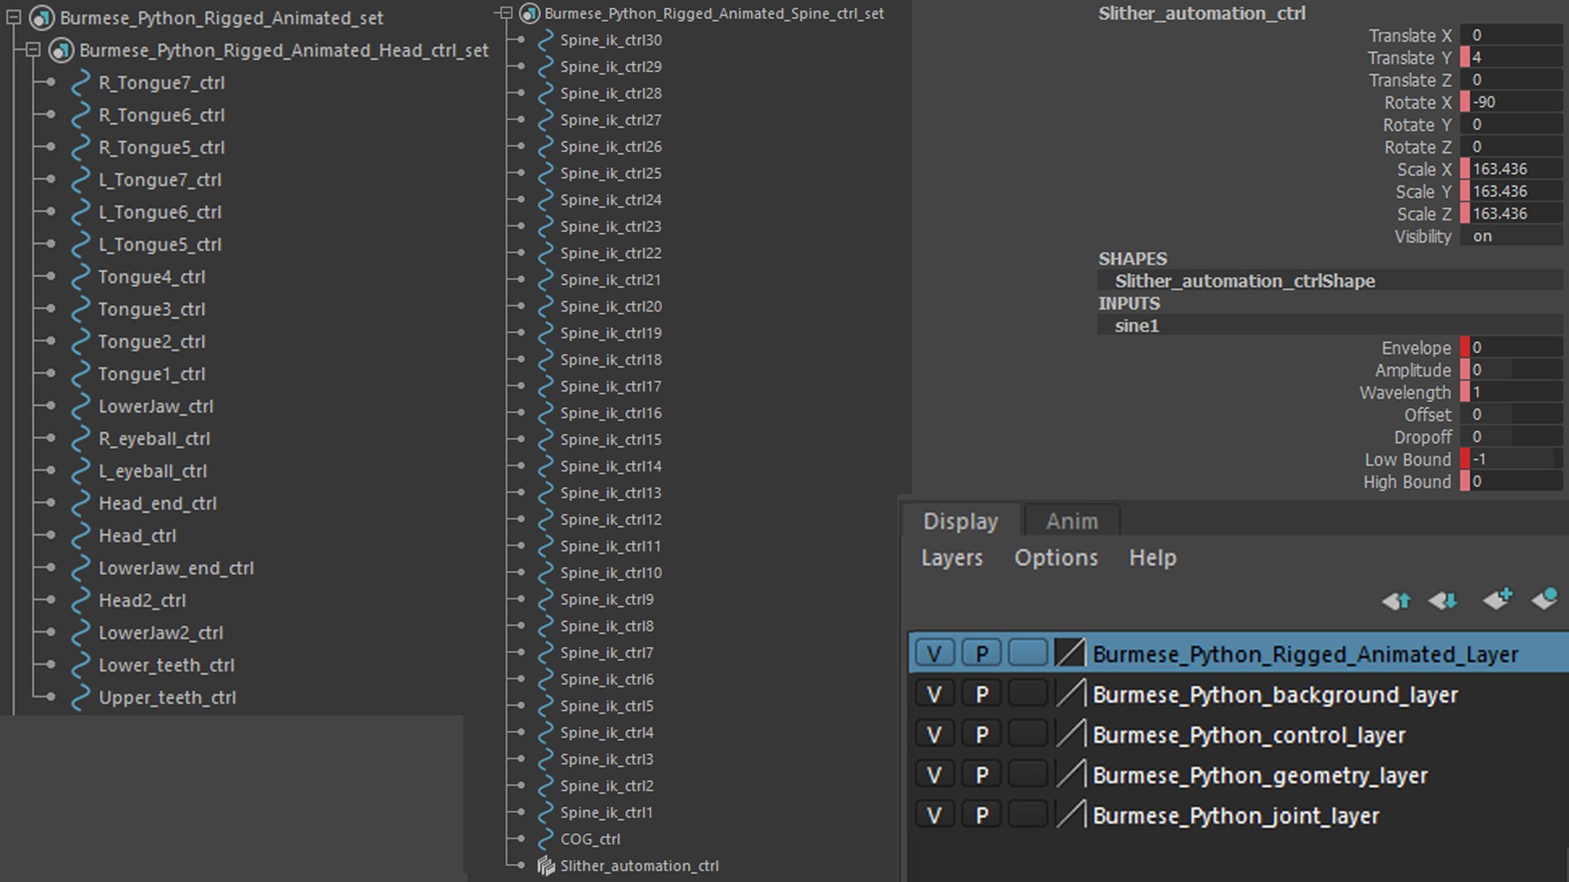Viewport: 1569px width, 882px height.
Task: Collapse Burmese_Python_Rigged_Animated_Head_ctrl_set node
Action: (x=33, y=50)
